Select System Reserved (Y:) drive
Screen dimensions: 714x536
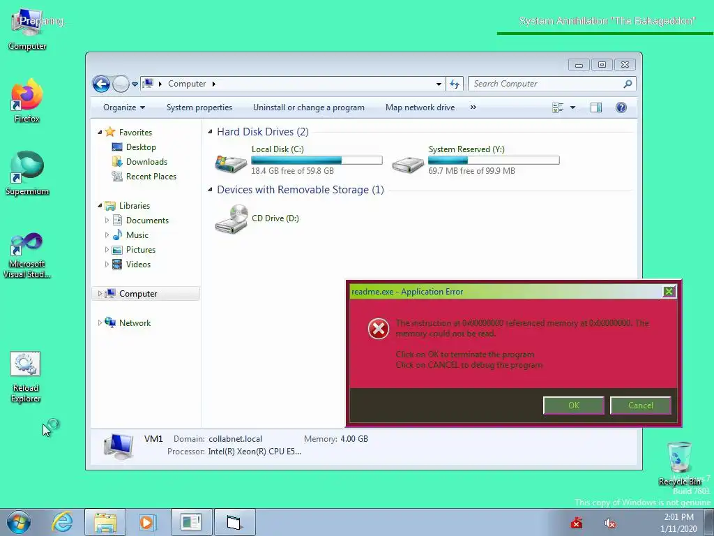[x=475, y=161]
